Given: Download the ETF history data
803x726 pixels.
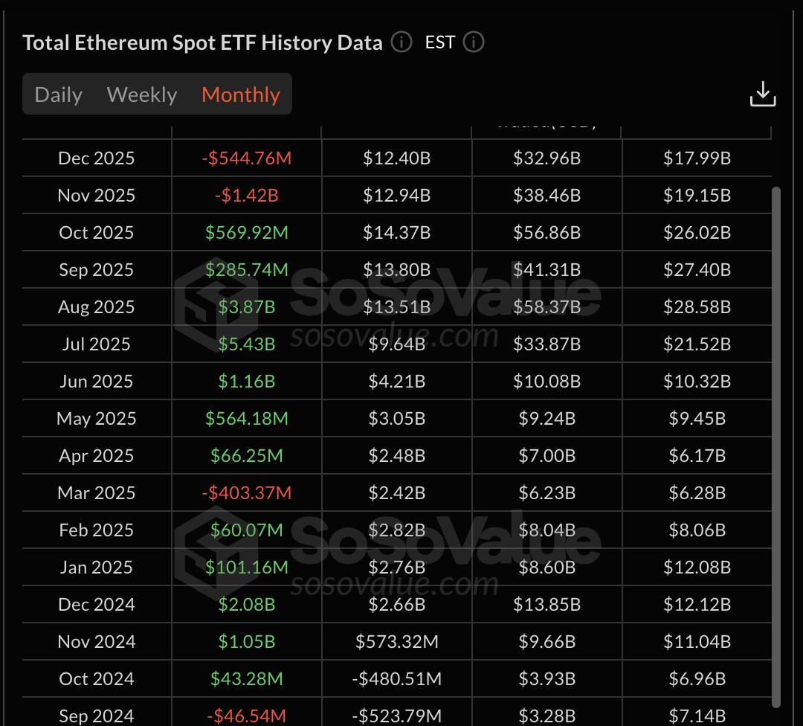Looking at the screenshot, I should click(x=763, y=94).
